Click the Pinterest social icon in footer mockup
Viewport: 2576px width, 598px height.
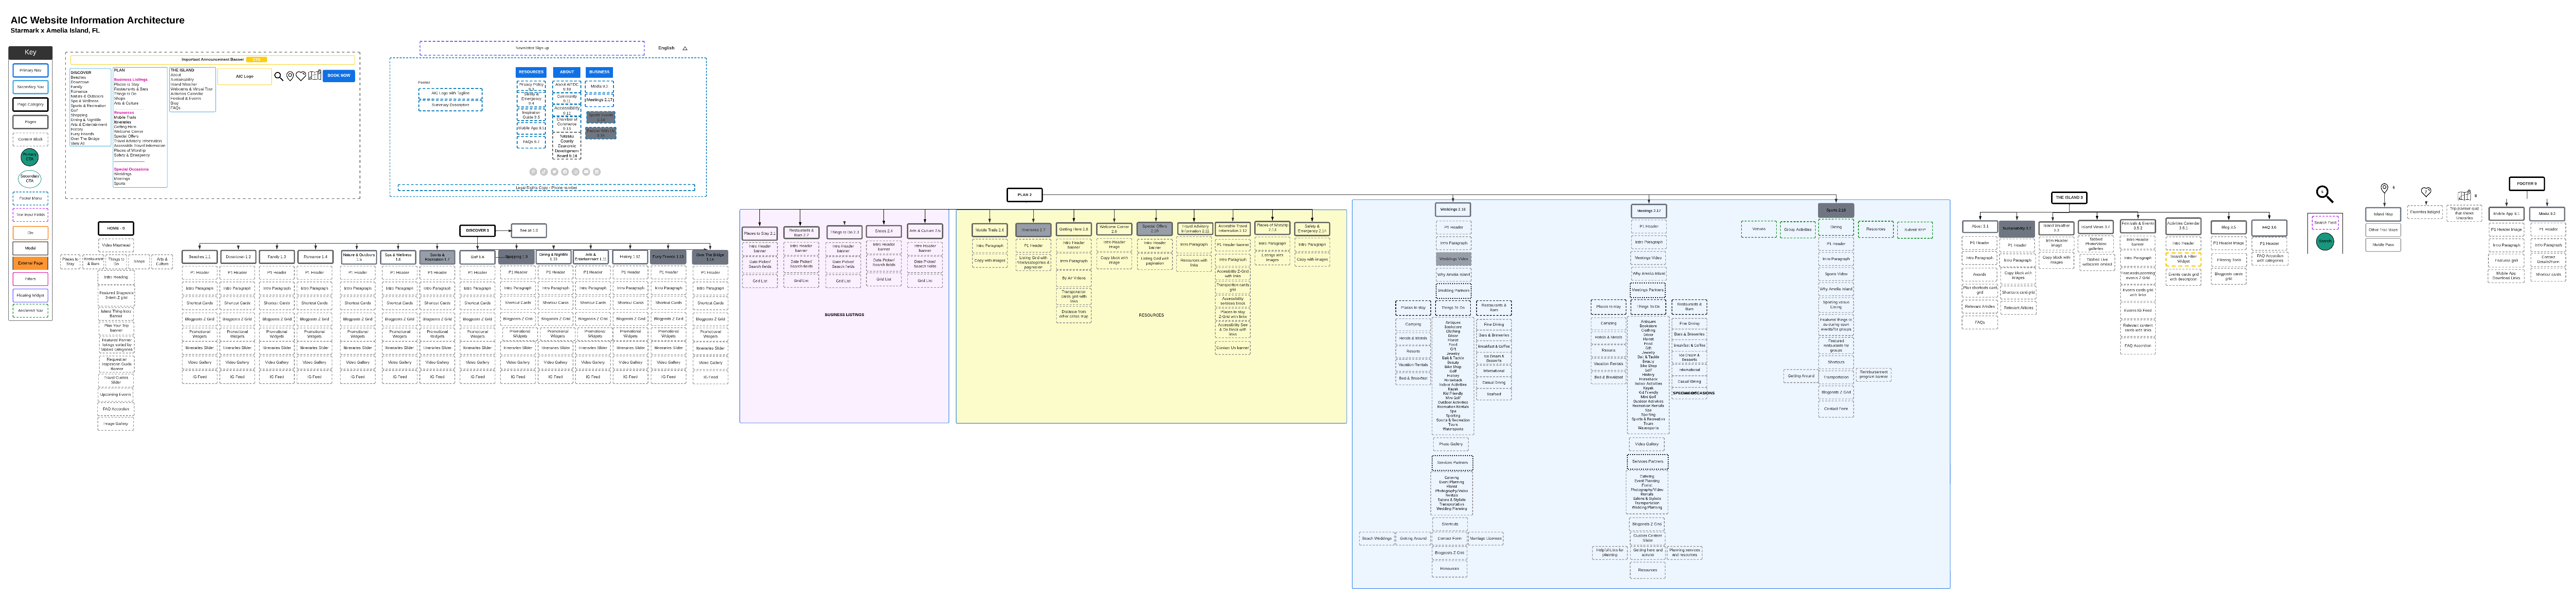533,171
